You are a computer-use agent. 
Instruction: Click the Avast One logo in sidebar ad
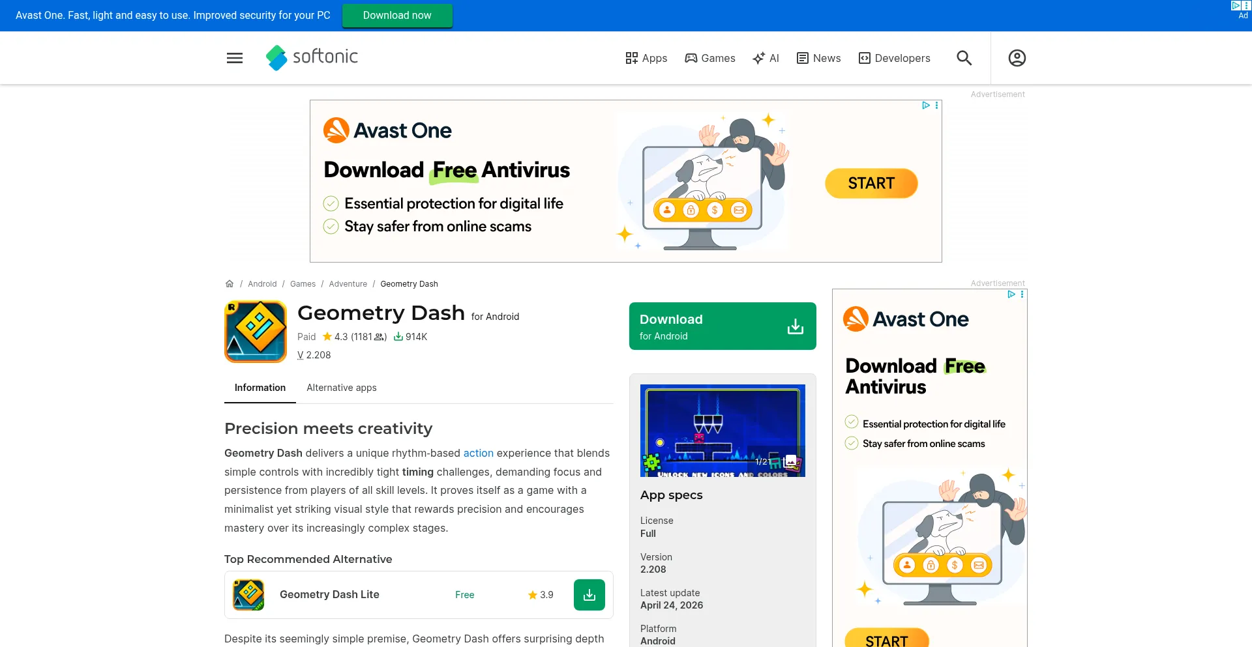(906, 319)
